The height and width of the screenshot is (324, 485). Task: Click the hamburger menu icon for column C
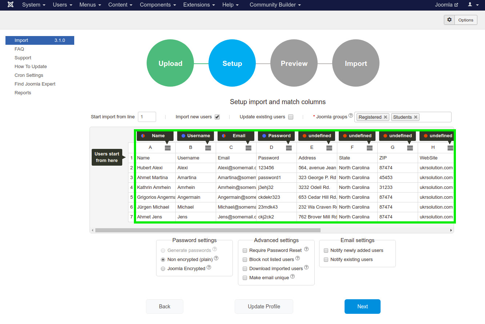click(x=249, y=148)
